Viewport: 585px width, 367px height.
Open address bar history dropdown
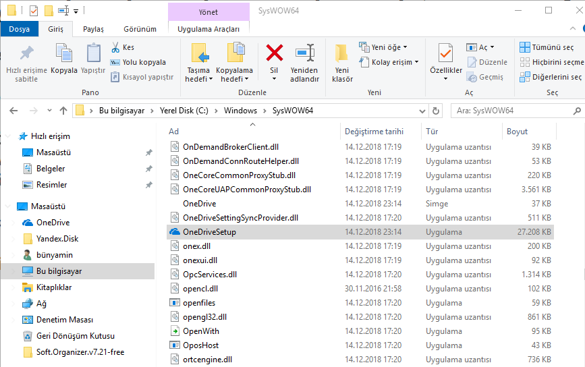coord(422,111)
